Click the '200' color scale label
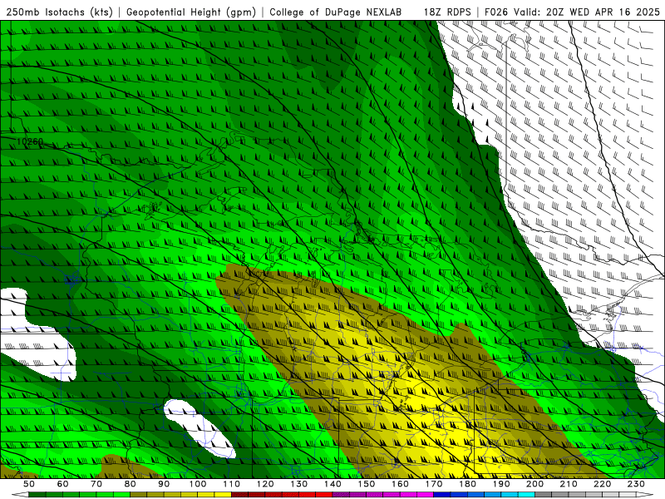 click(535, 484)
